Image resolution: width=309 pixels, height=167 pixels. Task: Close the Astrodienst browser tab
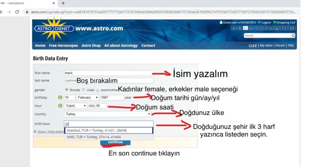54,3
